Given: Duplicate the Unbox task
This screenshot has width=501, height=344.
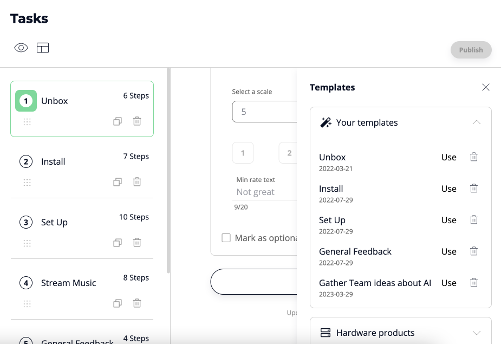Looking at the screenshot, I should click(x=118, y=121).
